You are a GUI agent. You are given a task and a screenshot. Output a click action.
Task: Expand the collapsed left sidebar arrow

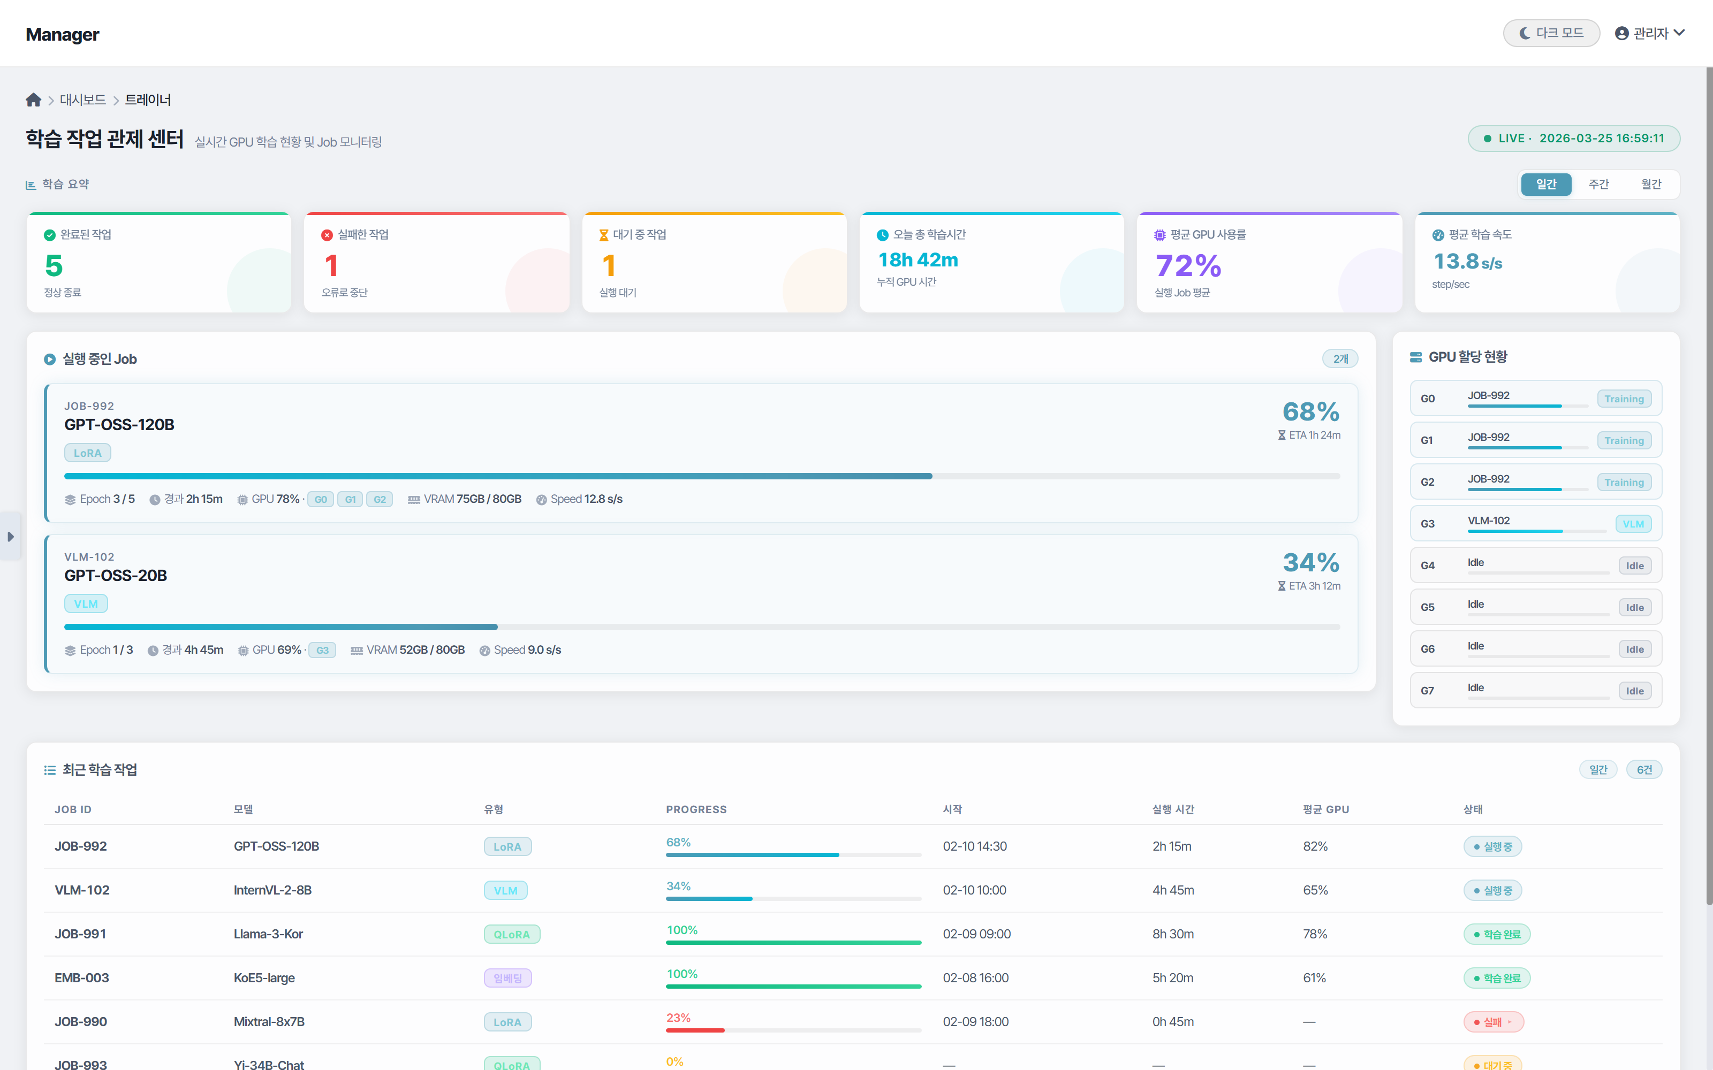click(10, 537)
